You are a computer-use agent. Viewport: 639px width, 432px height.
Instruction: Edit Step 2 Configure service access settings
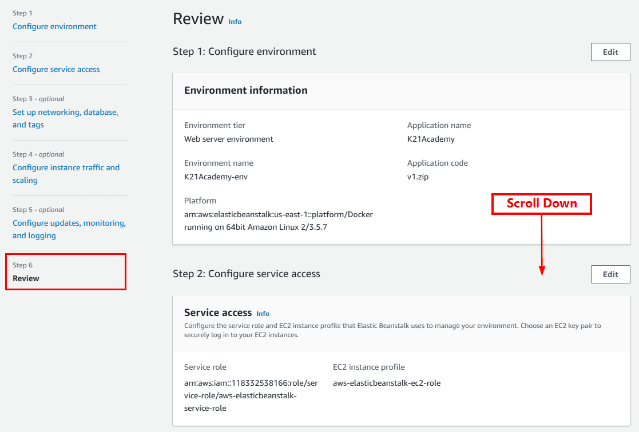click(610, 274)
